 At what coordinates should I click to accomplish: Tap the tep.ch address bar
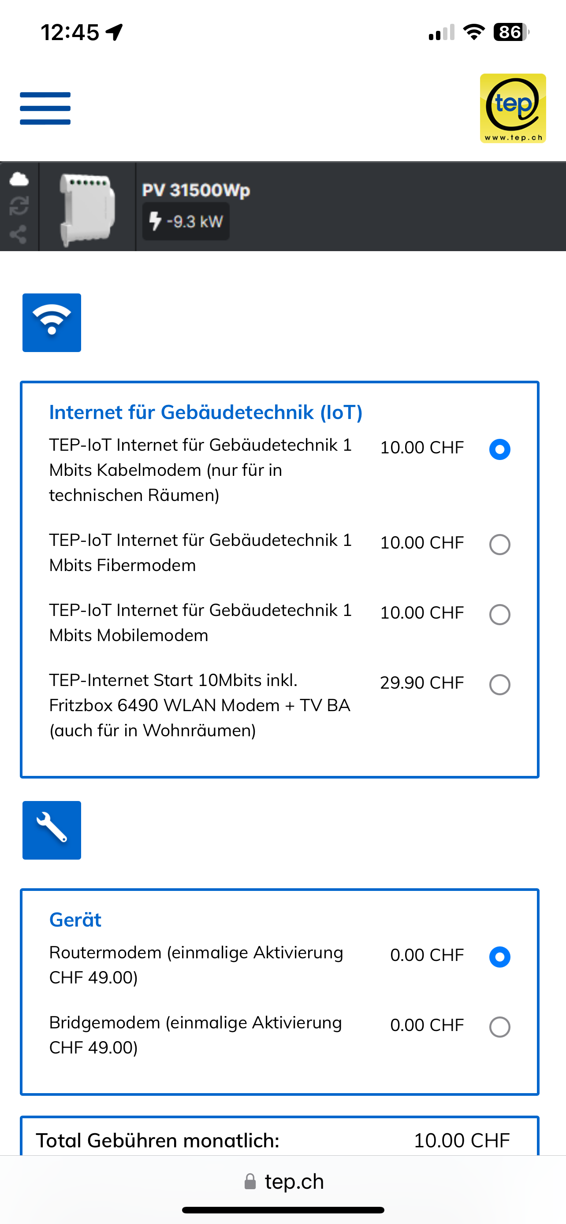[x=294, y=1181]
